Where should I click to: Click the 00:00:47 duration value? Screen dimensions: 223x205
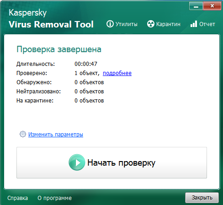point(86,64)
